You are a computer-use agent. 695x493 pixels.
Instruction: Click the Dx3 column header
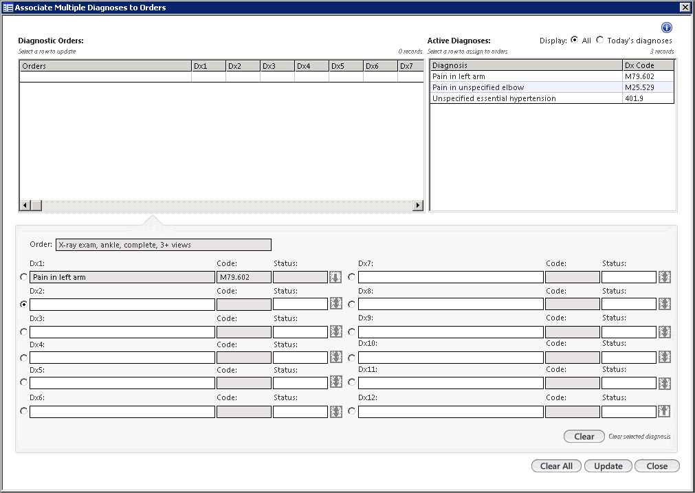pos(277,66)
